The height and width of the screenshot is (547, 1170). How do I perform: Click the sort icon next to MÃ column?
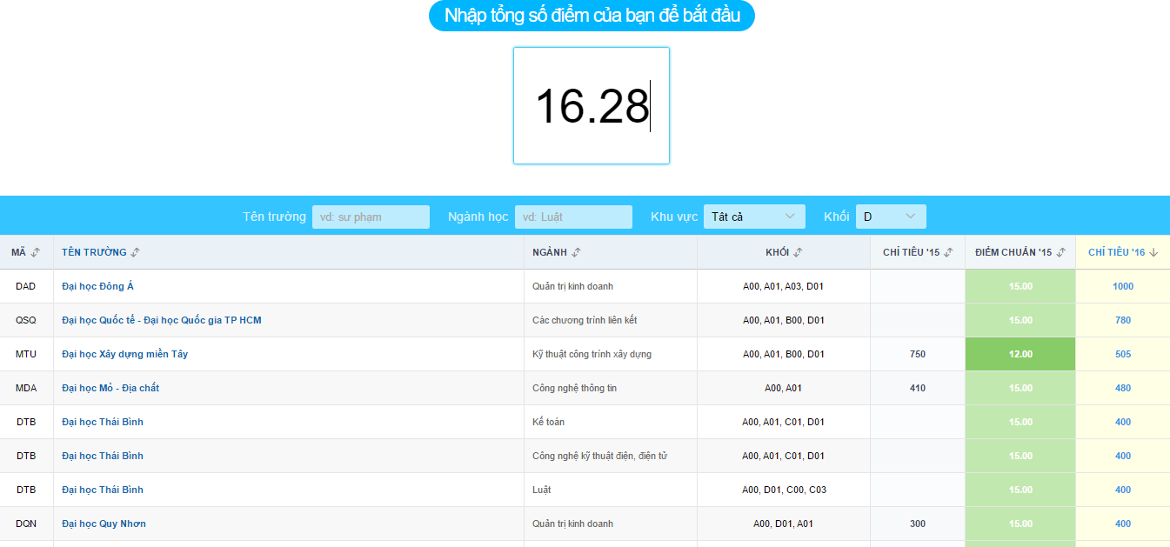pyautogui.click(x=36, y=252)
